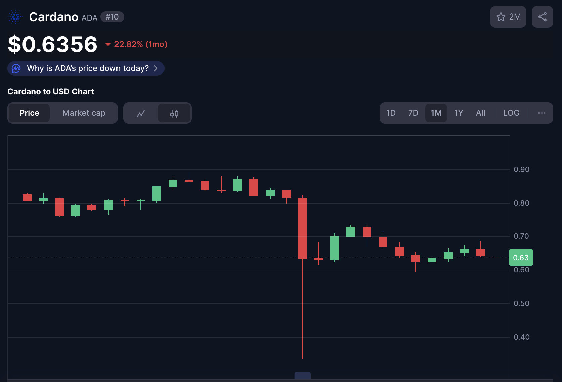Switch to candlestick chart view
Screen dimensions: 562x382
point(174,113)
